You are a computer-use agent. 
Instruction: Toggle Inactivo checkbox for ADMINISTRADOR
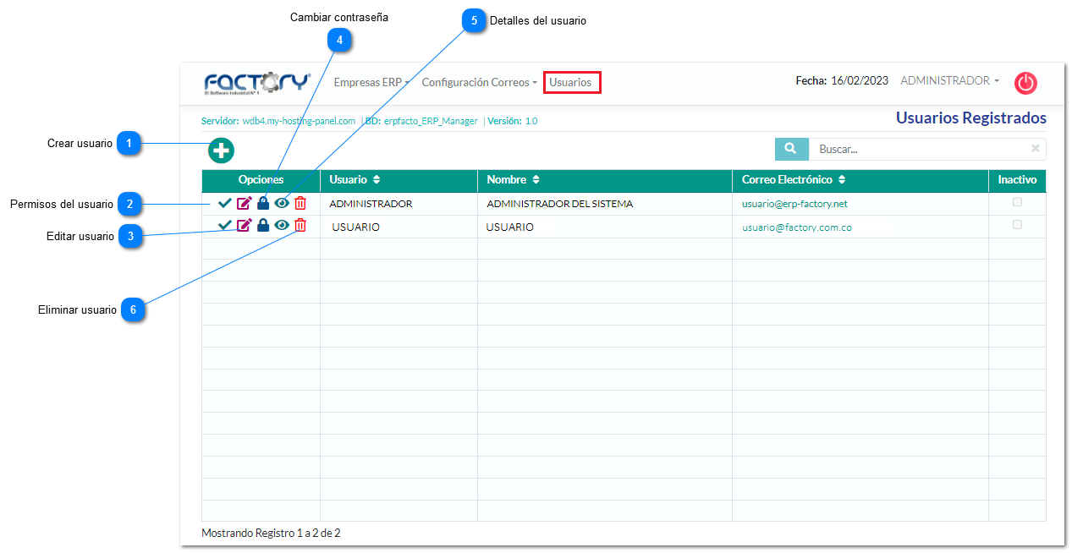pyautogui.click(x=1017, y=202)
